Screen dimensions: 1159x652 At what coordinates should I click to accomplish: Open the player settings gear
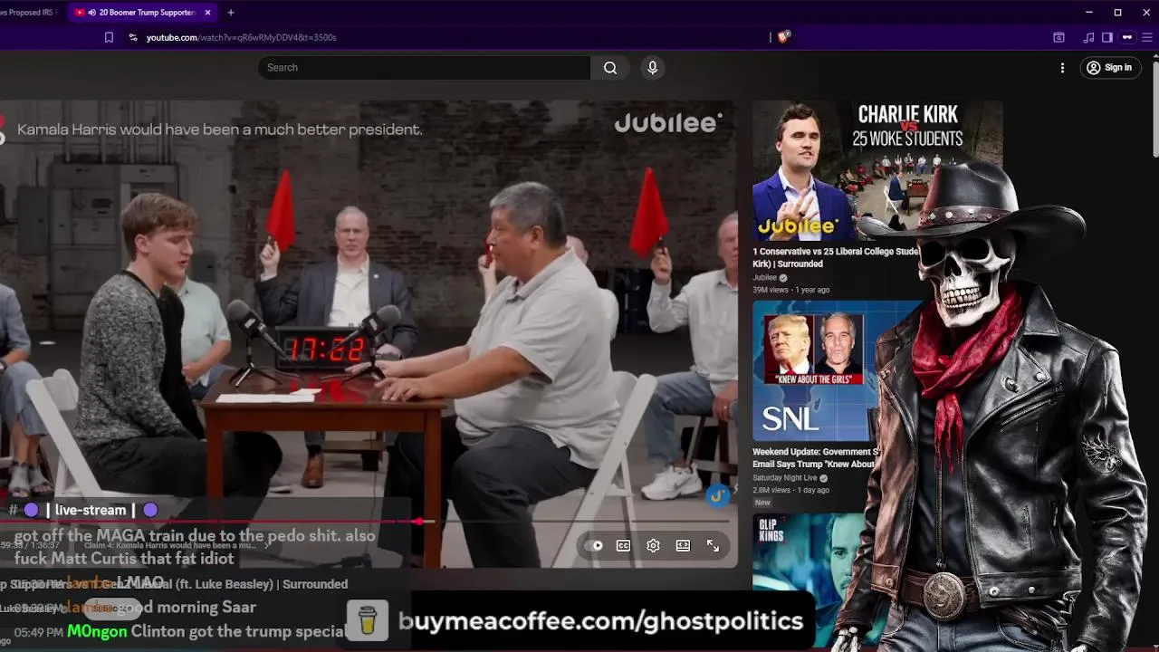tap(653, 546)
